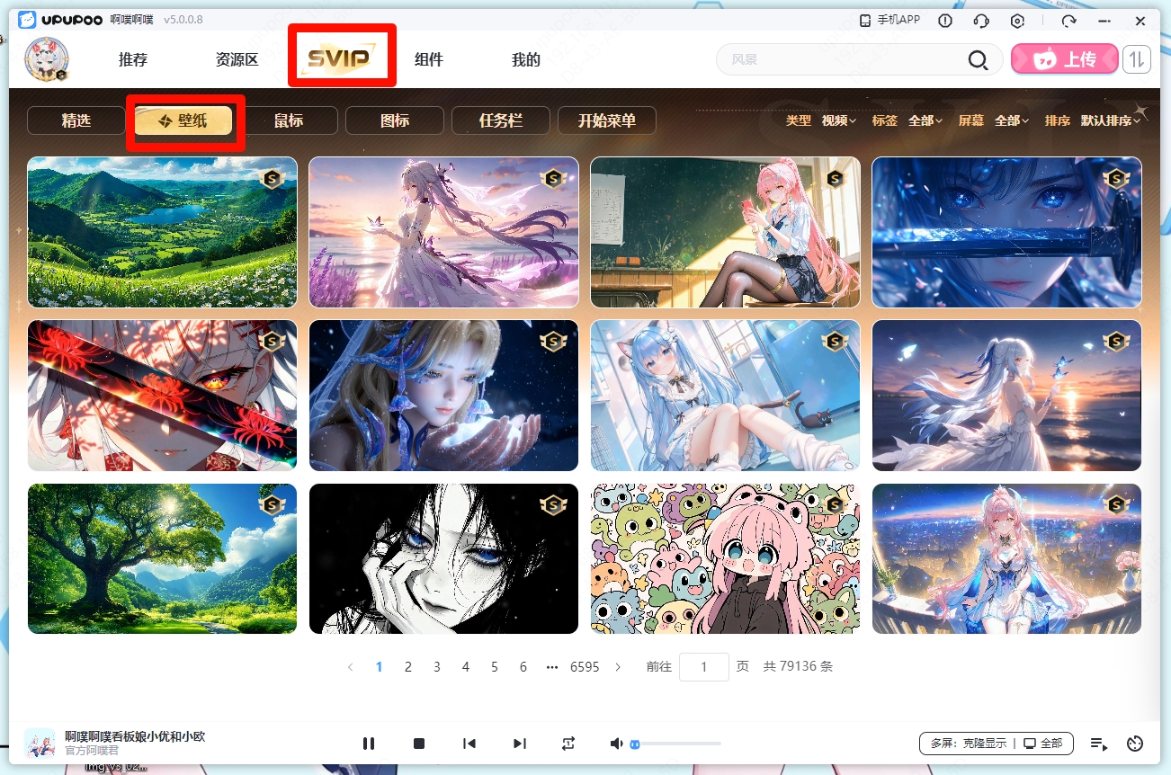Image resolution: width=1171 pixels, height=775 pixels.
Task: Click the timer clock icon at bottom right
Action: pyautogui.click(x=1135, y=744)
